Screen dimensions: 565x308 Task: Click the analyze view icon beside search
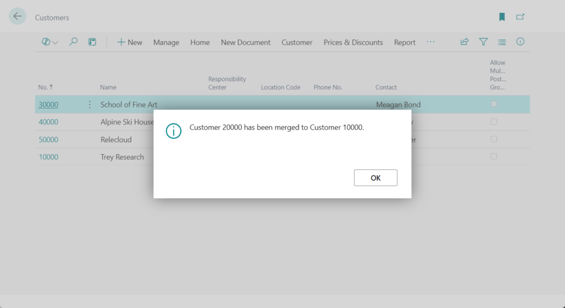pos(92,42)
